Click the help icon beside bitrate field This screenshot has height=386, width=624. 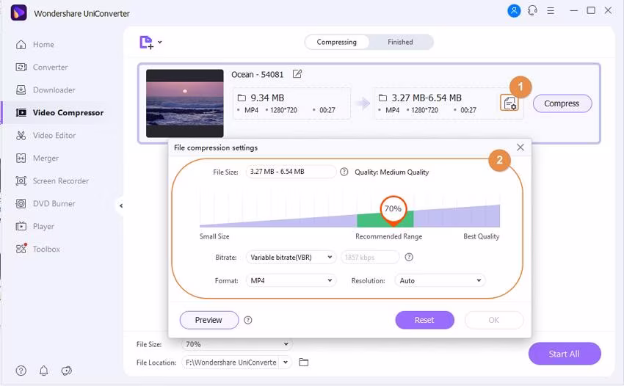409,257
